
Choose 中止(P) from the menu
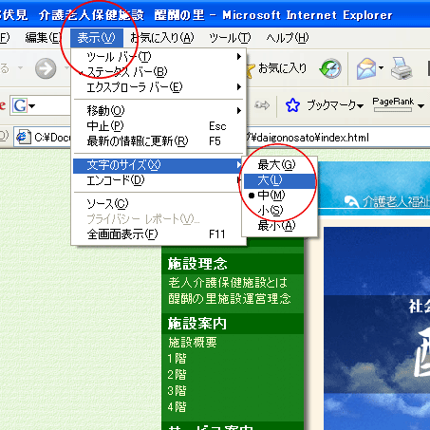click(159, 126)
